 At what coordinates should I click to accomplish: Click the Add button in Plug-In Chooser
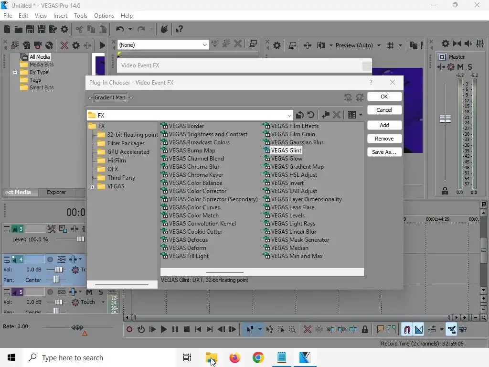(384, 125)
